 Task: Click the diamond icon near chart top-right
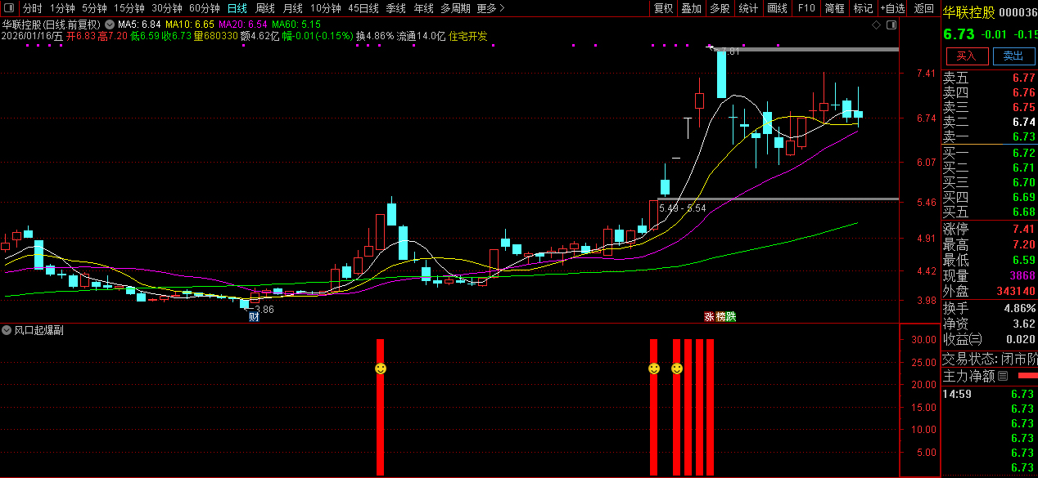[877, 25]
